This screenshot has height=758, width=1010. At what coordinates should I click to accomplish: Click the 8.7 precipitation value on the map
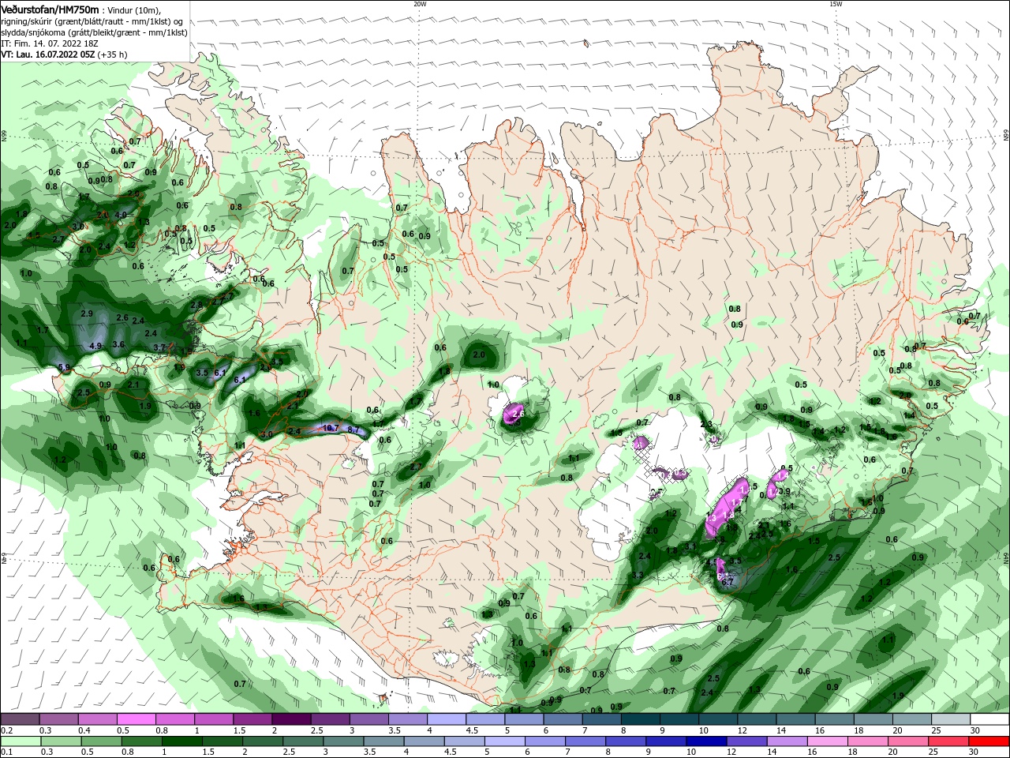(x=353, y=430)
